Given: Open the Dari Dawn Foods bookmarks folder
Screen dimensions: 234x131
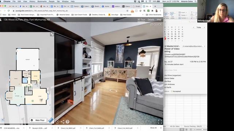Looking at the screenshot, I should (x=79, y=15).
